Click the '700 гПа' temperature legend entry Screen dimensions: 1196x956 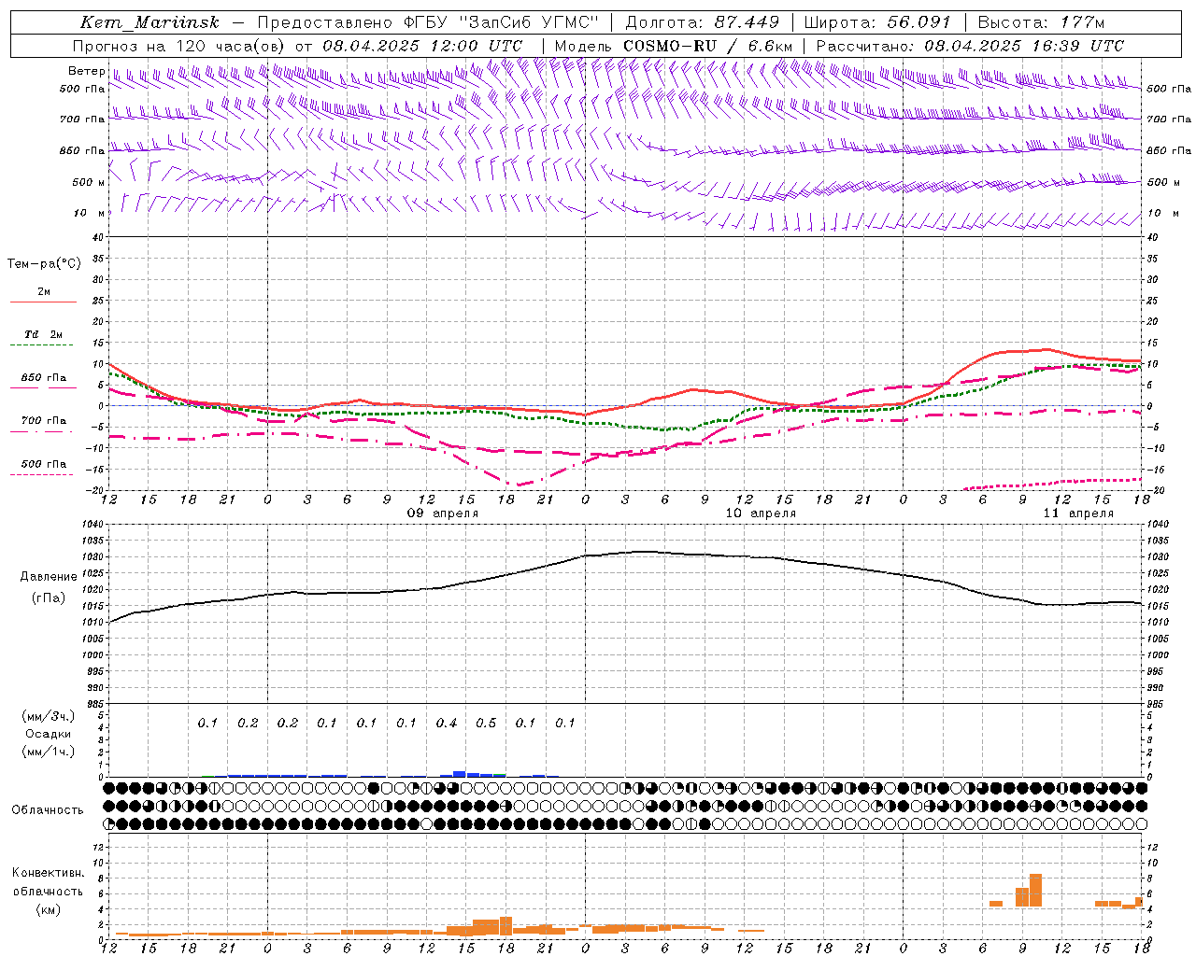[x=44, y=421]
